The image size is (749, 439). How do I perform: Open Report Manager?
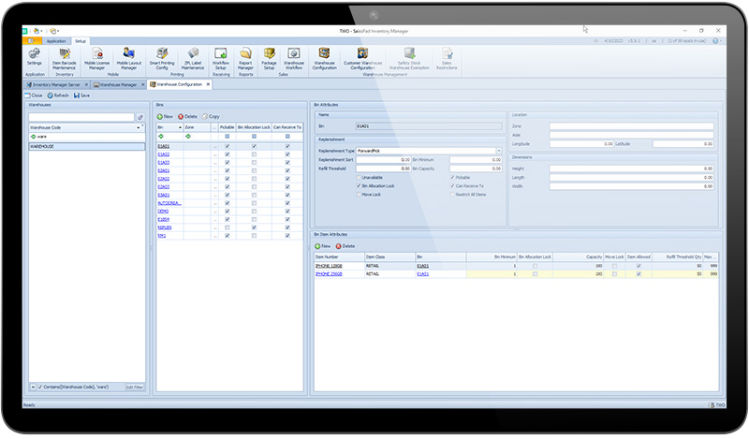(245, 59)
